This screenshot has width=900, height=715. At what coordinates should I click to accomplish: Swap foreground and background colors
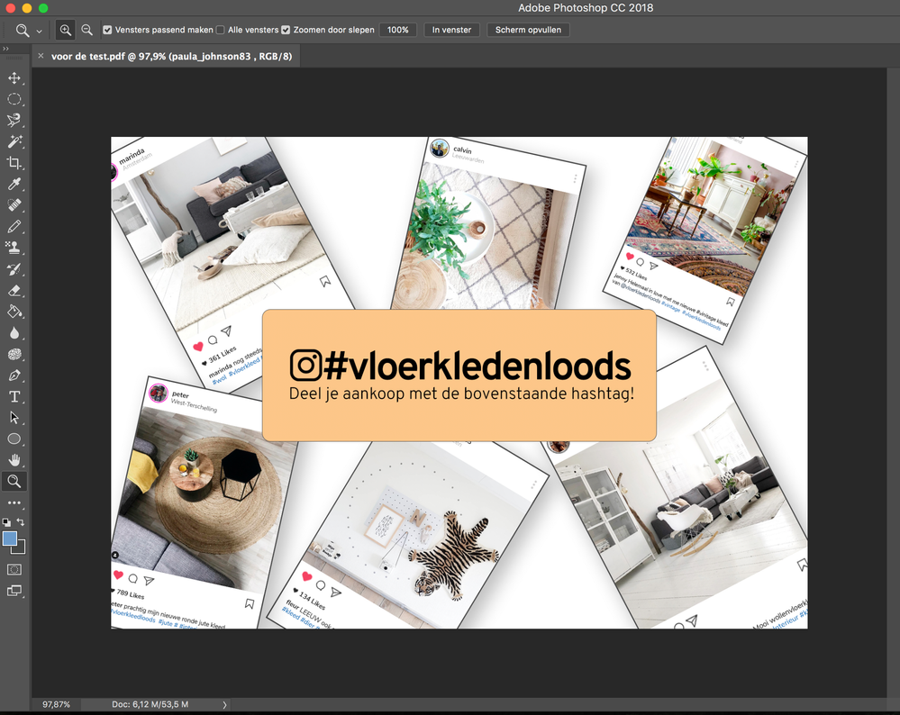(21, 522)
